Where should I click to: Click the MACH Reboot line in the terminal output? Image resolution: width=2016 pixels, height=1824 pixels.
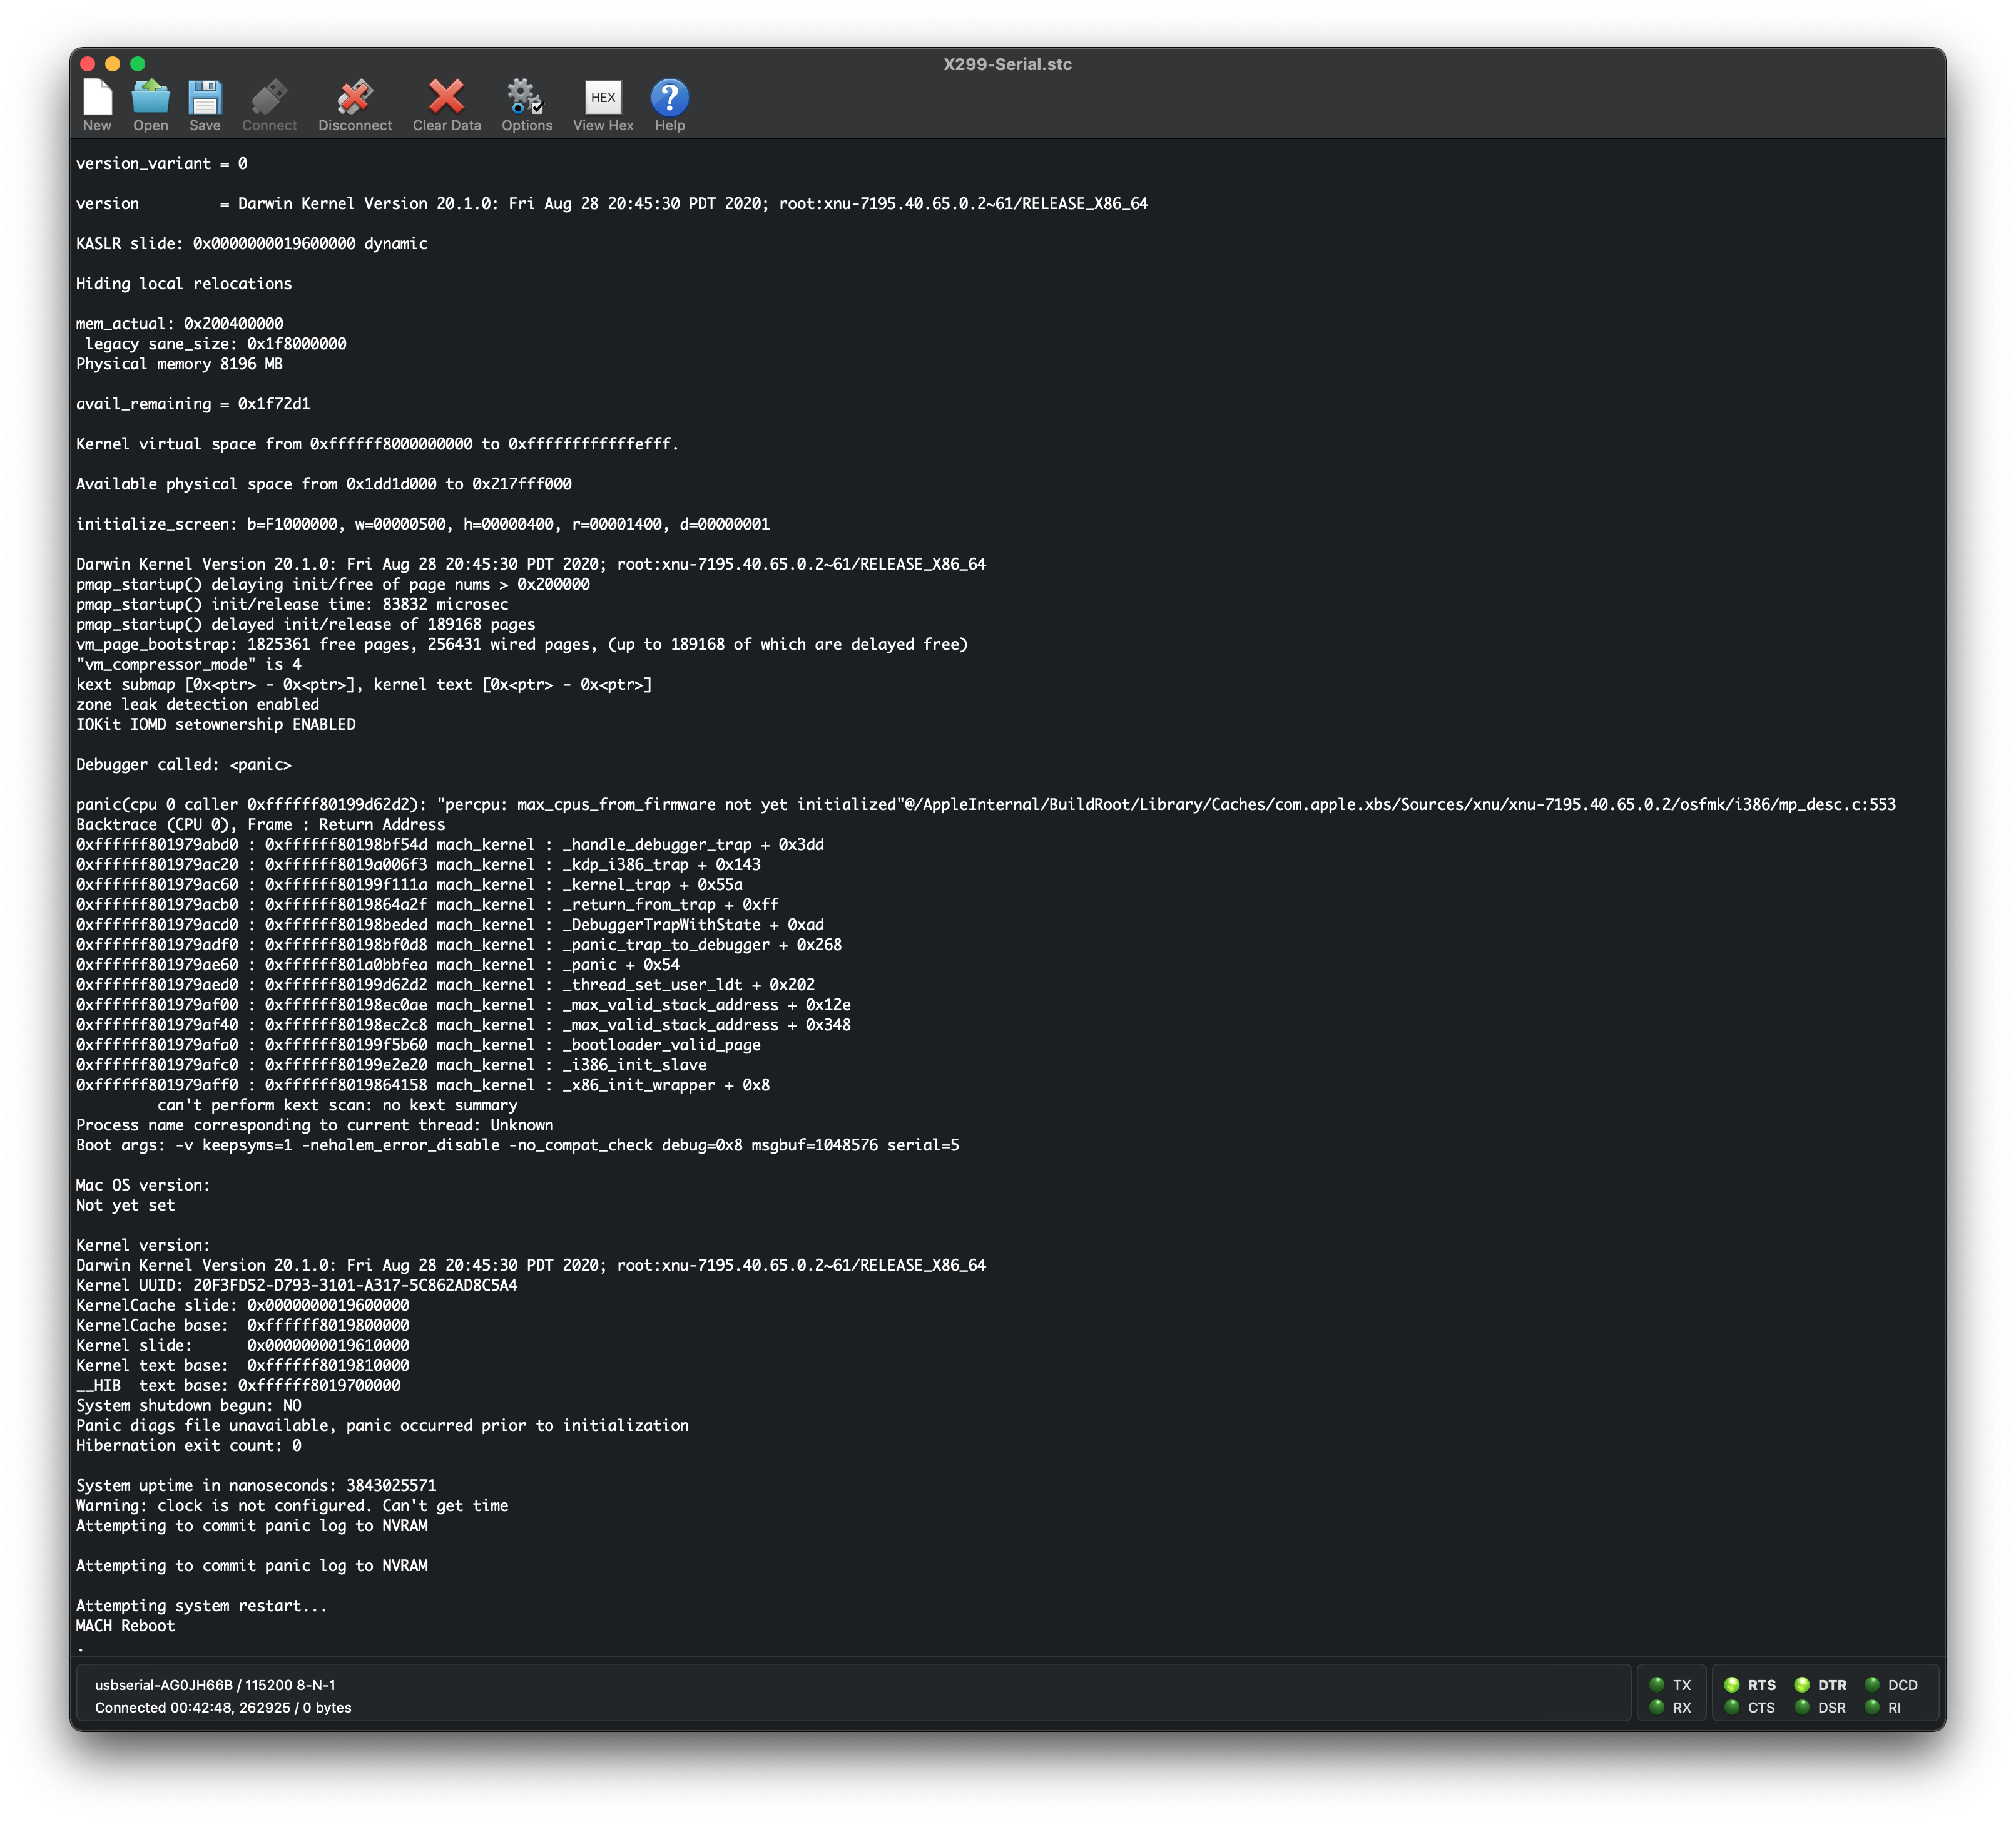click(125, 1626)
